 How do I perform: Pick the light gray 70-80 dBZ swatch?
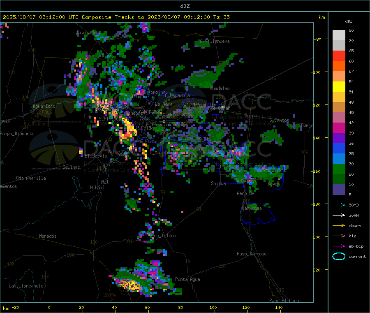click(x=339, y=35)
